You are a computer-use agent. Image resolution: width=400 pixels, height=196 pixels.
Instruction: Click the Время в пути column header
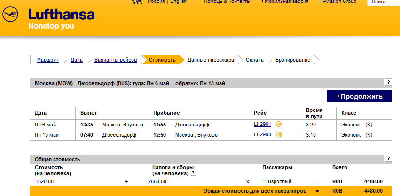point(314,113)
